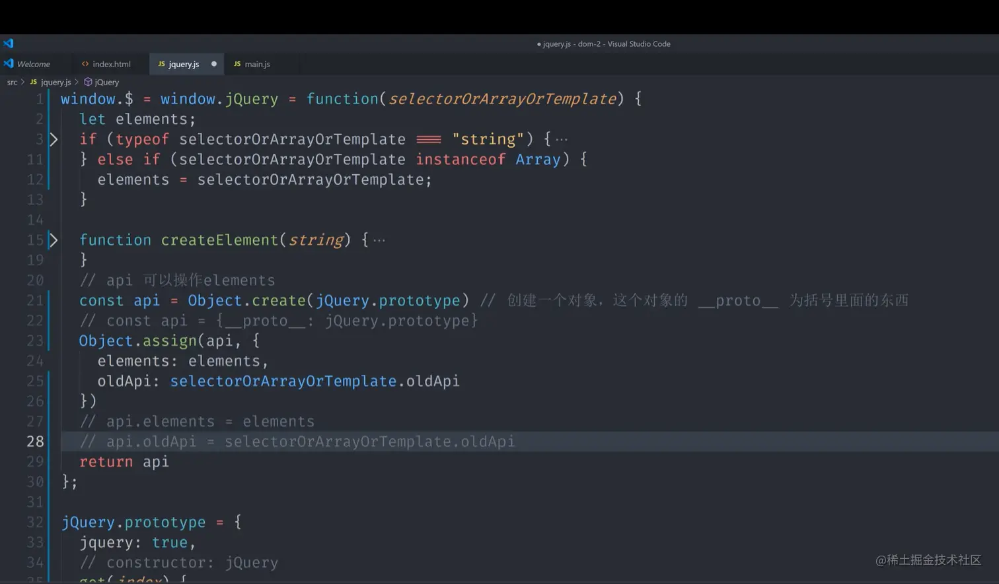
Task: Click the comment "// api.elements = elements"
Action: (x=197, y=422)
